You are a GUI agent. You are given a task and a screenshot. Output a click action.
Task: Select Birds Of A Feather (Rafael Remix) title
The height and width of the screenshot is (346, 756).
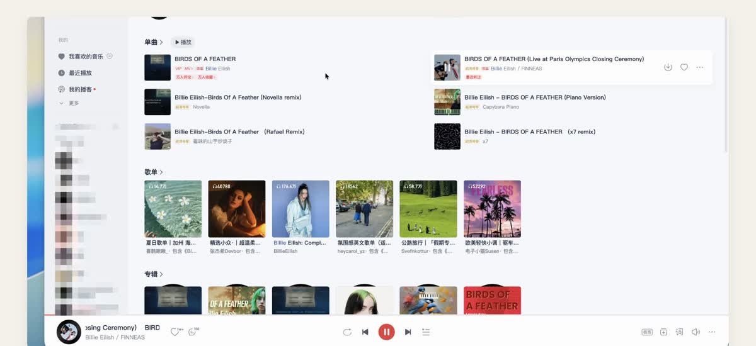click(x=239, y=132)
